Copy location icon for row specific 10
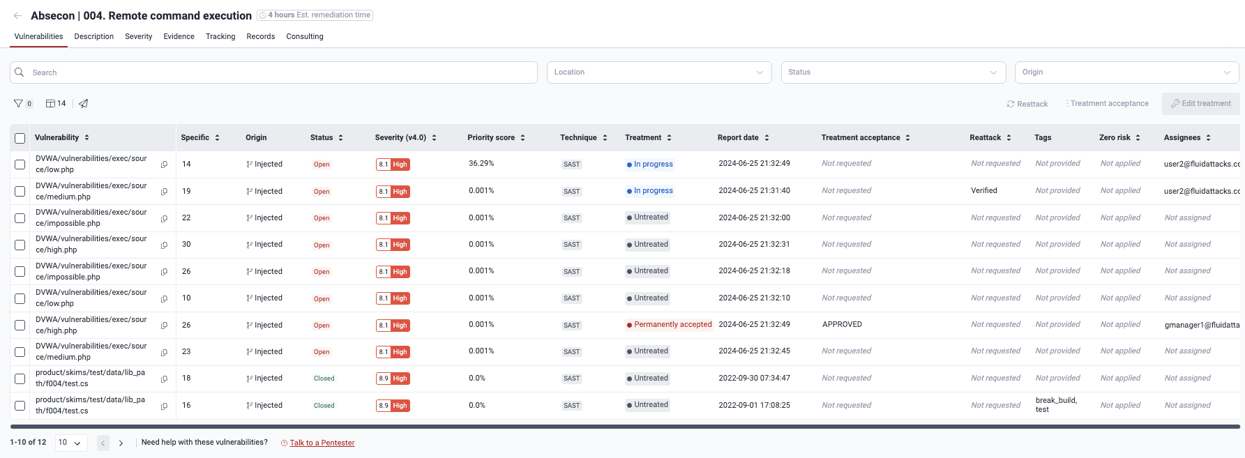 164,298
